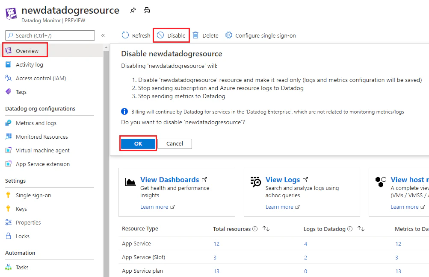
Task: Click the info icon beside Total resources
Action: click(x=255, y=229)
